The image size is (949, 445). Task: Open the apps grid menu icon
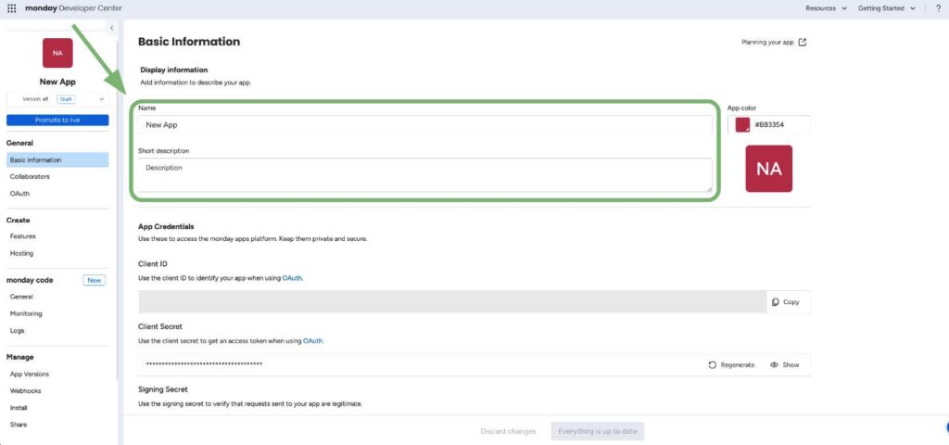coord(11,8)
